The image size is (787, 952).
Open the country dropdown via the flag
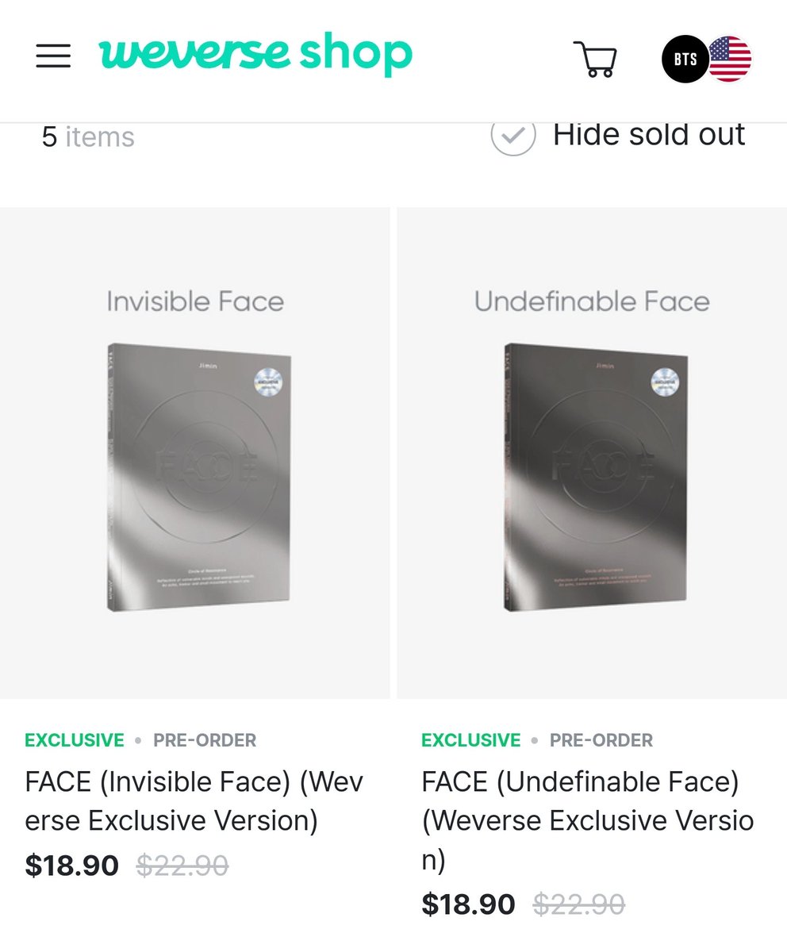tap(734, 59)
